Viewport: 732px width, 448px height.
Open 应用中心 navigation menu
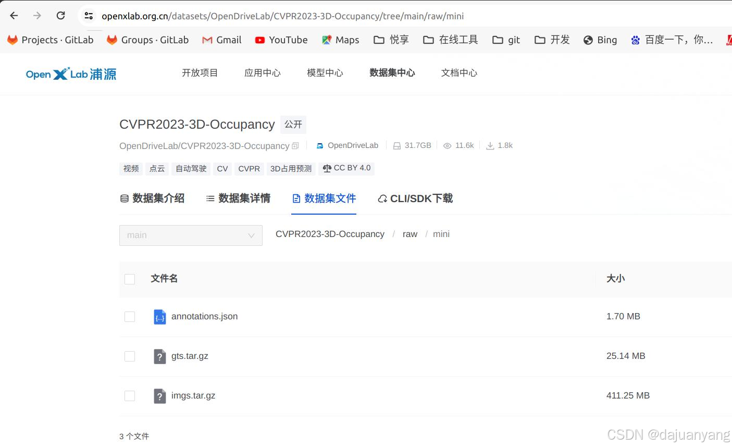(x=262, y=73)
